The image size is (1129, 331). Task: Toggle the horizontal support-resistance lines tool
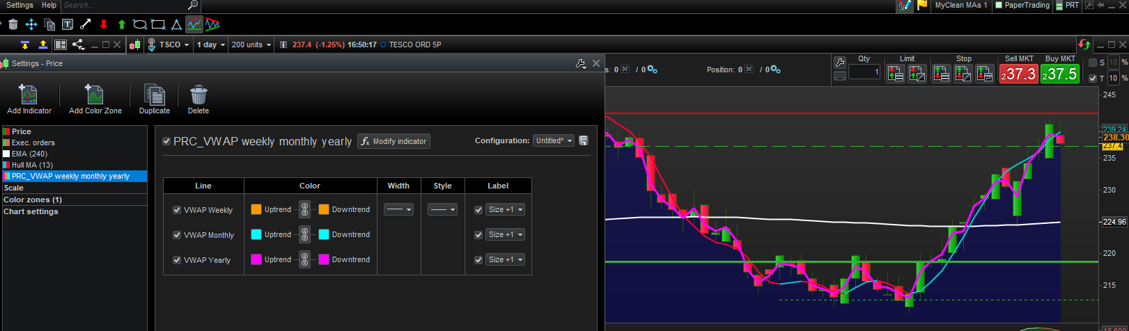coord(194,24)
